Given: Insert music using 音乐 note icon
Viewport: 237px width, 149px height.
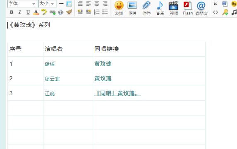Looking at the screenshot, I should tap(160, 8).
